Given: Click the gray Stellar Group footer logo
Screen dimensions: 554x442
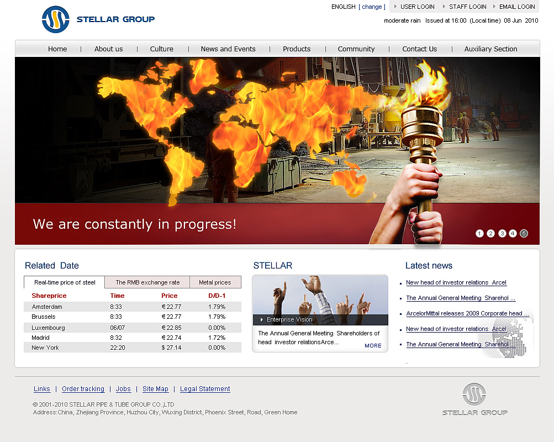Looking at the screenshot, I should pos(474,399).
